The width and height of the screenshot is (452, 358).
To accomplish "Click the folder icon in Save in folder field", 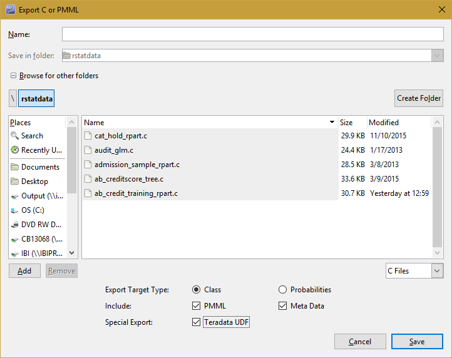I will tap(66, 55).
